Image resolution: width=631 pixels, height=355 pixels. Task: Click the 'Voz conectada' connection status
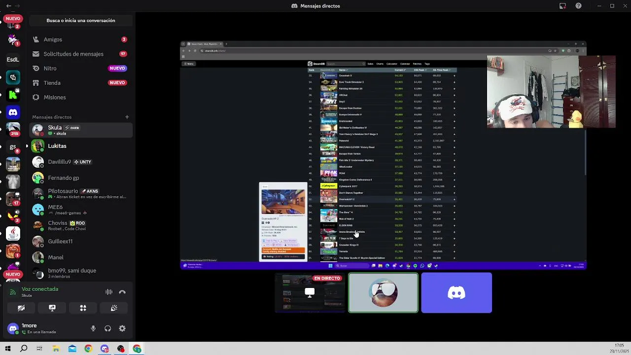40,289
